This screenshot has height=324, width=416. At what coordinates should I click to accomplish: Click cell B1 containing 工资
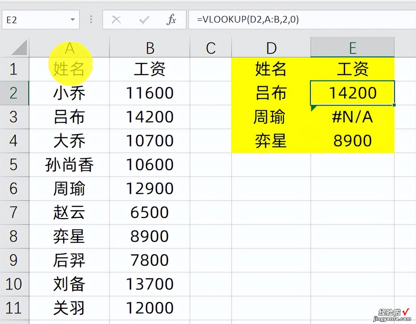click(150, 69)
